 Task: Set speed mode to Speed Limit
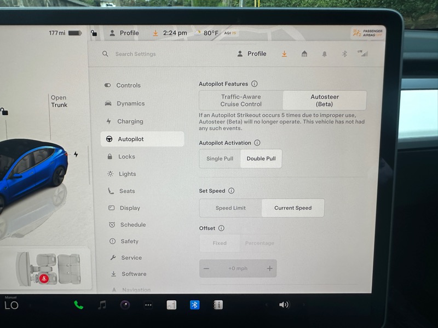point(230,208)
